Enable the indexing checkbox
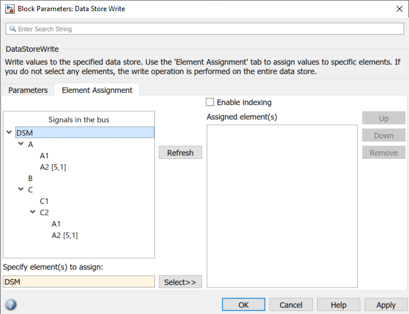The image size is (409, 314). pyautogui.click(x=210, y=102)
